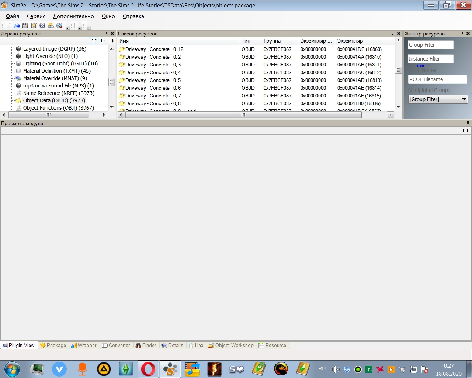The height and width of the screenshot is (378, 472).
Task: Toggle the T type view in resource tree
Action: 94,41
